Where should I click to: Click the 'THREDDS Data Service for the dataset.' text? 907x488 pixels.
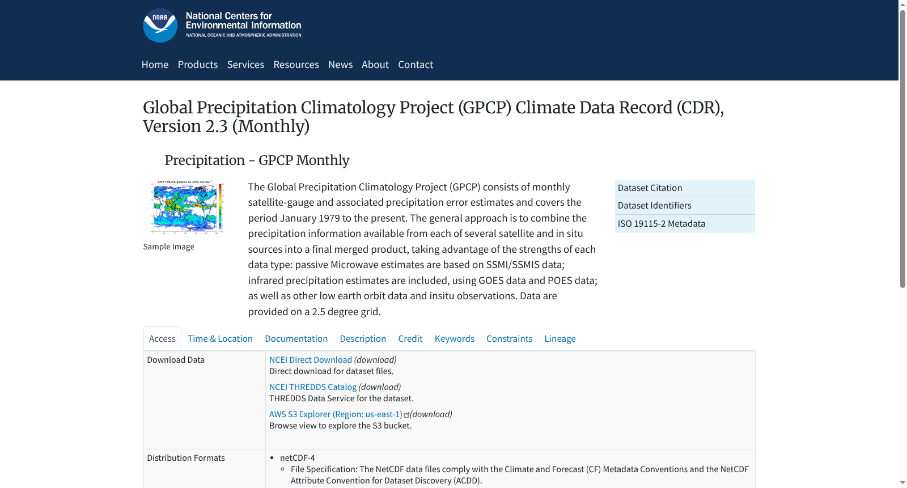341,398
